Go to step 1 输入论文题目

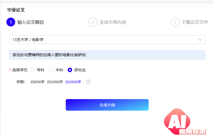tap(25, 22)
